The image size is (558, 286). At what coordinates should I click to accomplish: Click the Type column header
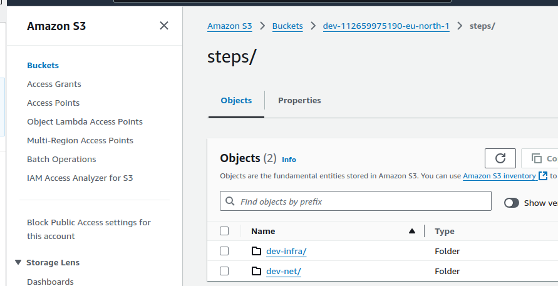coord(445,231)
